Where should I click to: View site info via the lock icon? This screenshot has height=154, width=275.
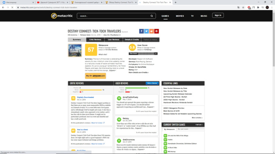[18, 7]
